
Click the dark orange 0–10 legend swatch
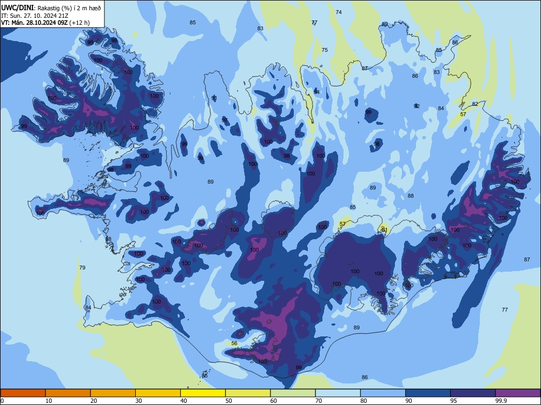click(23, 393)
